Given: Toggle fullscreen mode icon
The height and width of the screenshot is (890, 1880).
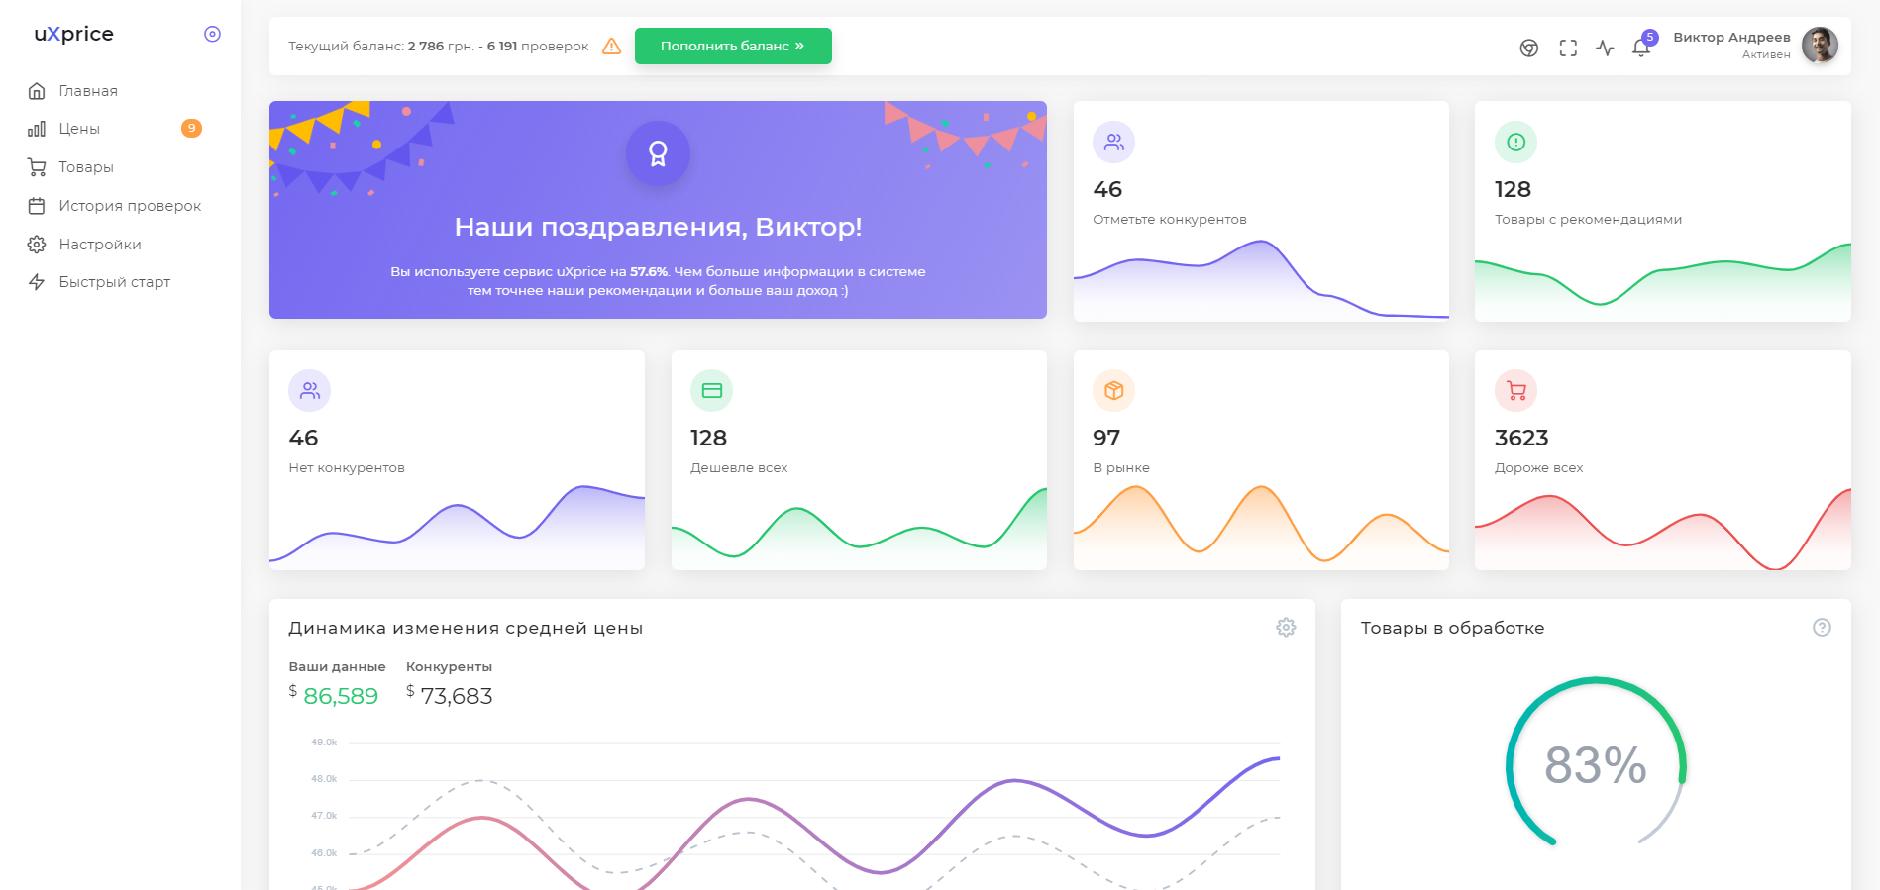Looking at the screenshot, I should [1568, 48].
